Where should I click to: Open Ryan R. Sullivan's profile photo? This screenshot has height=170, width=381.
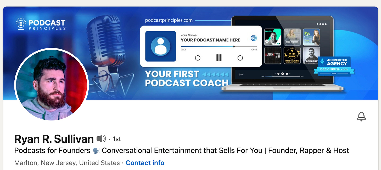tap(52, 84)
